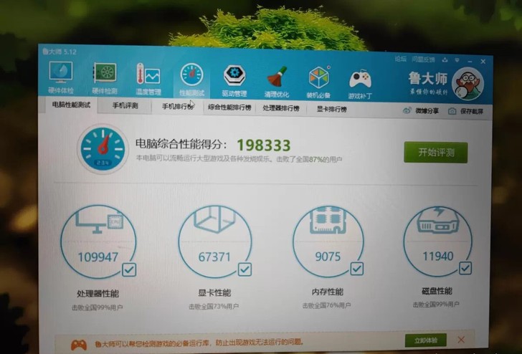
Task: Click 击败全国99%用户 under 处理器性能
Action: tap(98, 307)
